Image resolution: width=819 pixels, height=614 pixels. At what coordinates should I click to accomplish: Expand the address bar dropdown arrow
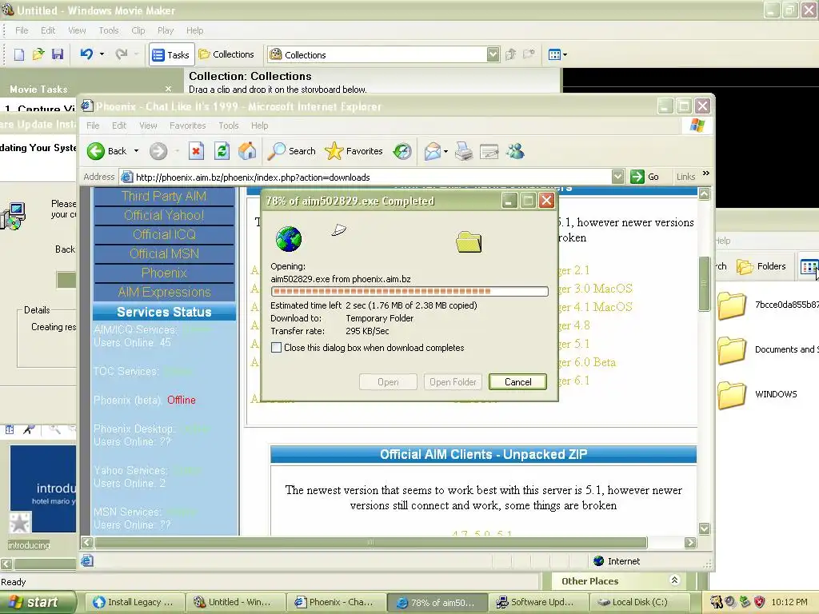tap(617, 177)
